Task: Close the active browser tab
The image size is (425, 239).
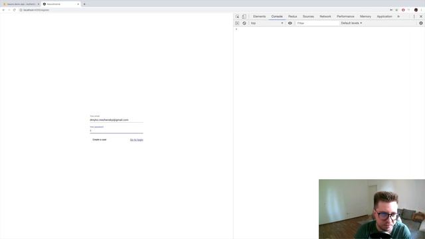Action: pyautogui.click(x=78, y=4)
